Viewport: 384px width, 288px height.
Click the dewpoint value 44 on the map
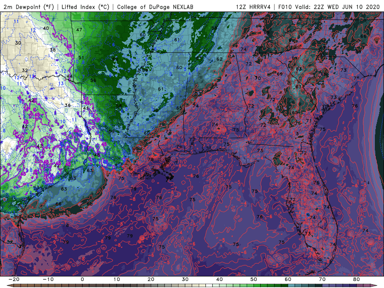[x=70, y=76]
